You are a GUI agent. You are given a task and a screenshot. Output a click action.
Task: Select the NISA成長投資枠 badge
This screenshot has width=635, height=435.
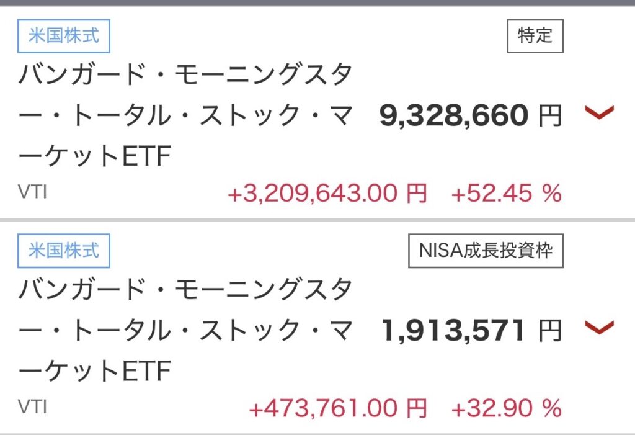coord(486,251)
